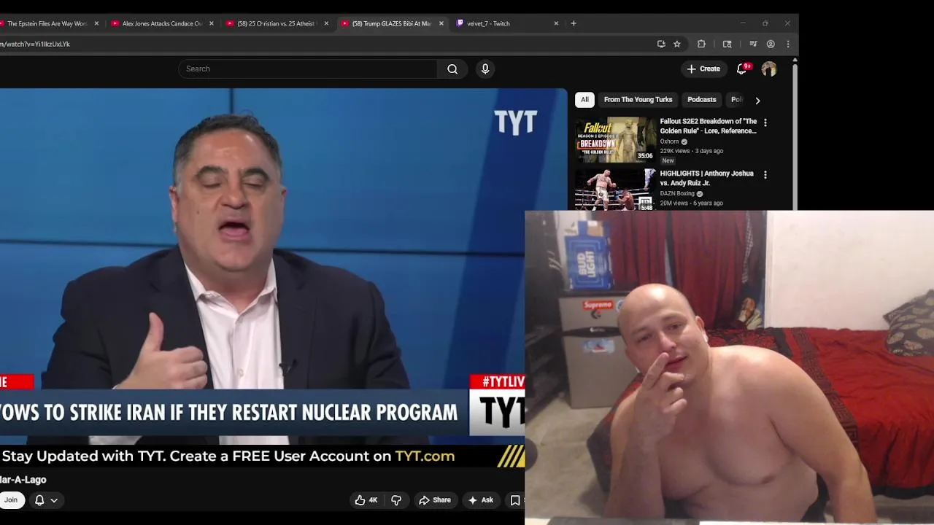Open options menu for Anthony Joshua highlights
This screenshot has width=934, height=525.
click(765, 175)
